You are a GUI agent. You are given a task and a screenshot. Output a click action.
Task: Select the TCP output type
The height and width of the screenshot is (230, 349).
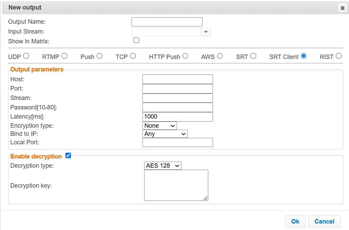(x=133, y=56)
